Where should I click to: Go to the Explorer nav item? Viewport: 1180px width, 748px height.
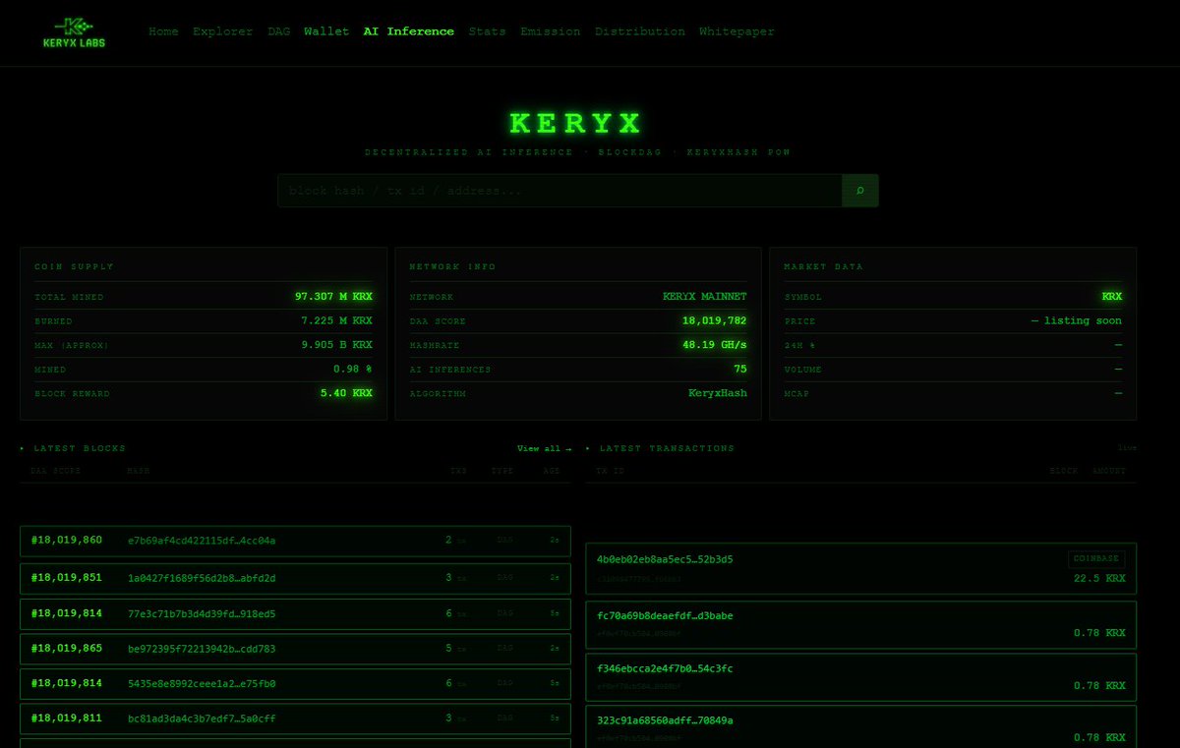point(223,31)
